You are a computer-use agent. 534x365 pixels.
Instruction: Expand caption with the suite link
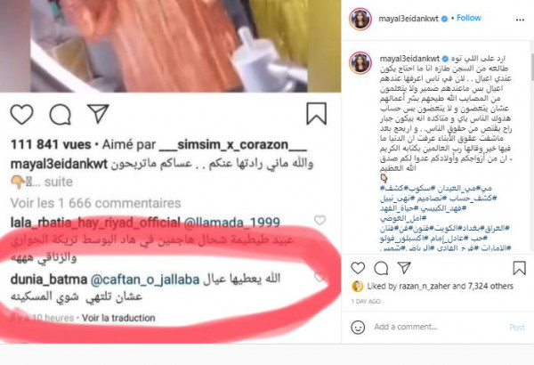point(58,182)
